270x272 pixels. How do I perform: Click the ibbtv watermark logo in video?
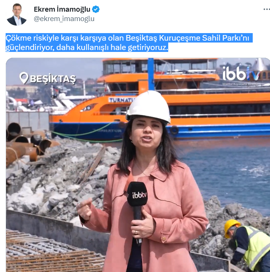(x=241, y=74)
